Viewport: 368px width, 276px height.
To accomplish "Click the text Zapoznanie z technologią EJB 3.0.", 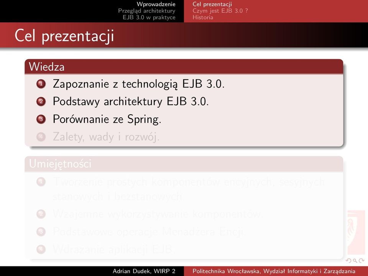I will click(x=138, y=84).
